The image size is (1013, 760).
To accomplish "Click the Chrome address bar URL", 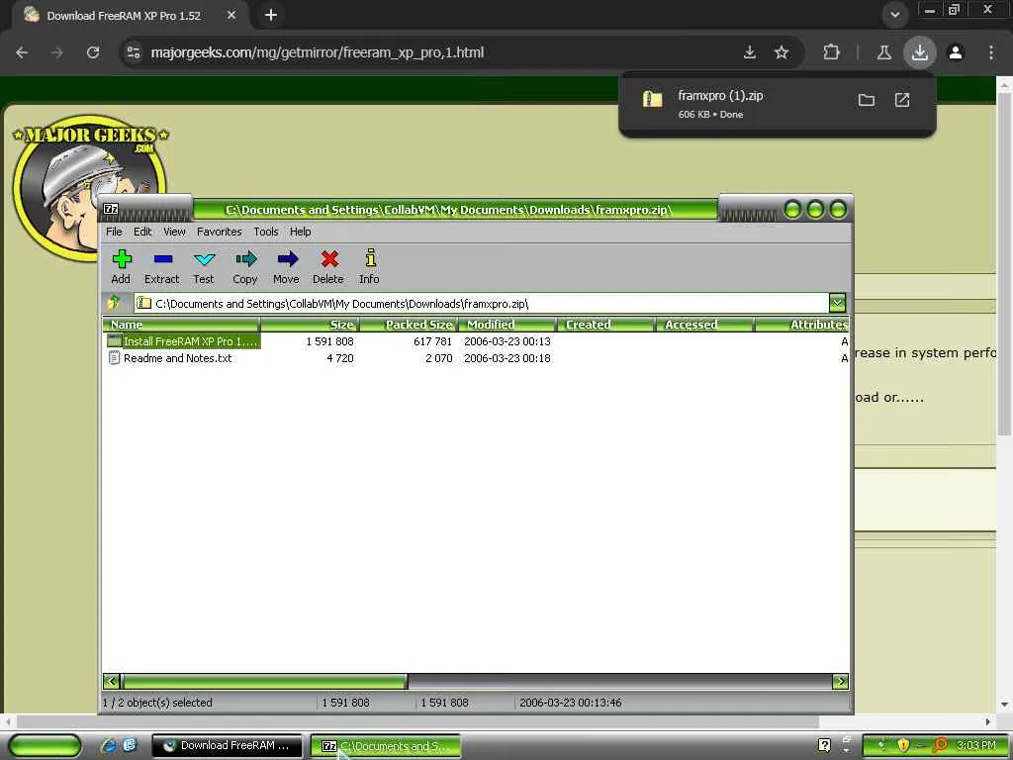I will pyautogui.click(x=318, y=52).
